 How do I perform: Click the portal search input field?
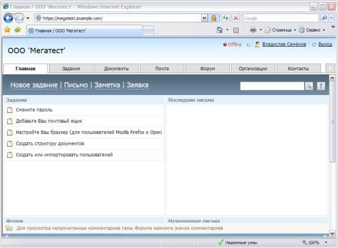[x=272, y=86]
